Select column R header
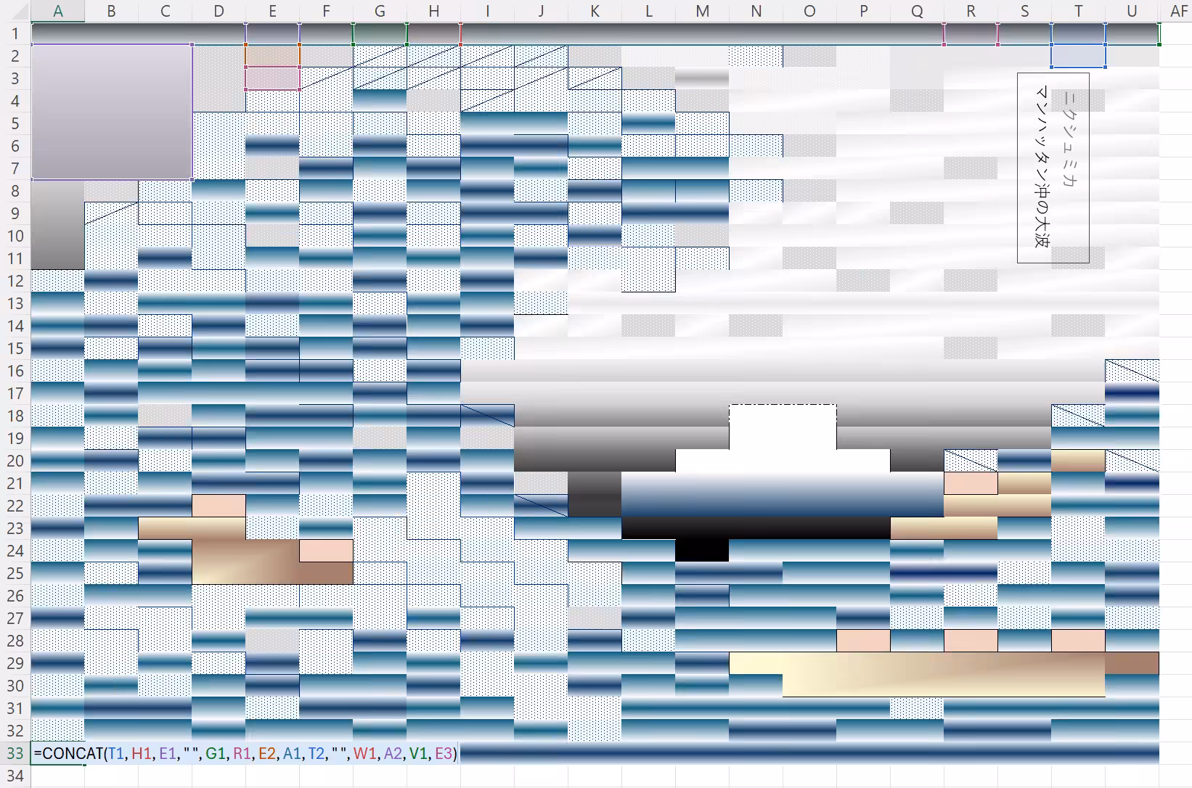 click(x=971, y=11)
